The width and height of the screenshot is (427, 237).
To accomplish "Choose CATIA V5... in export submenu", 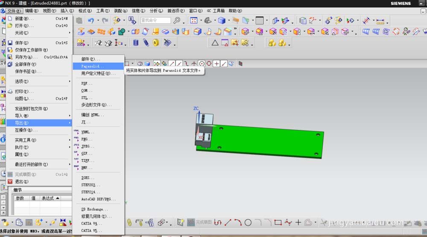I will point(91,231).
